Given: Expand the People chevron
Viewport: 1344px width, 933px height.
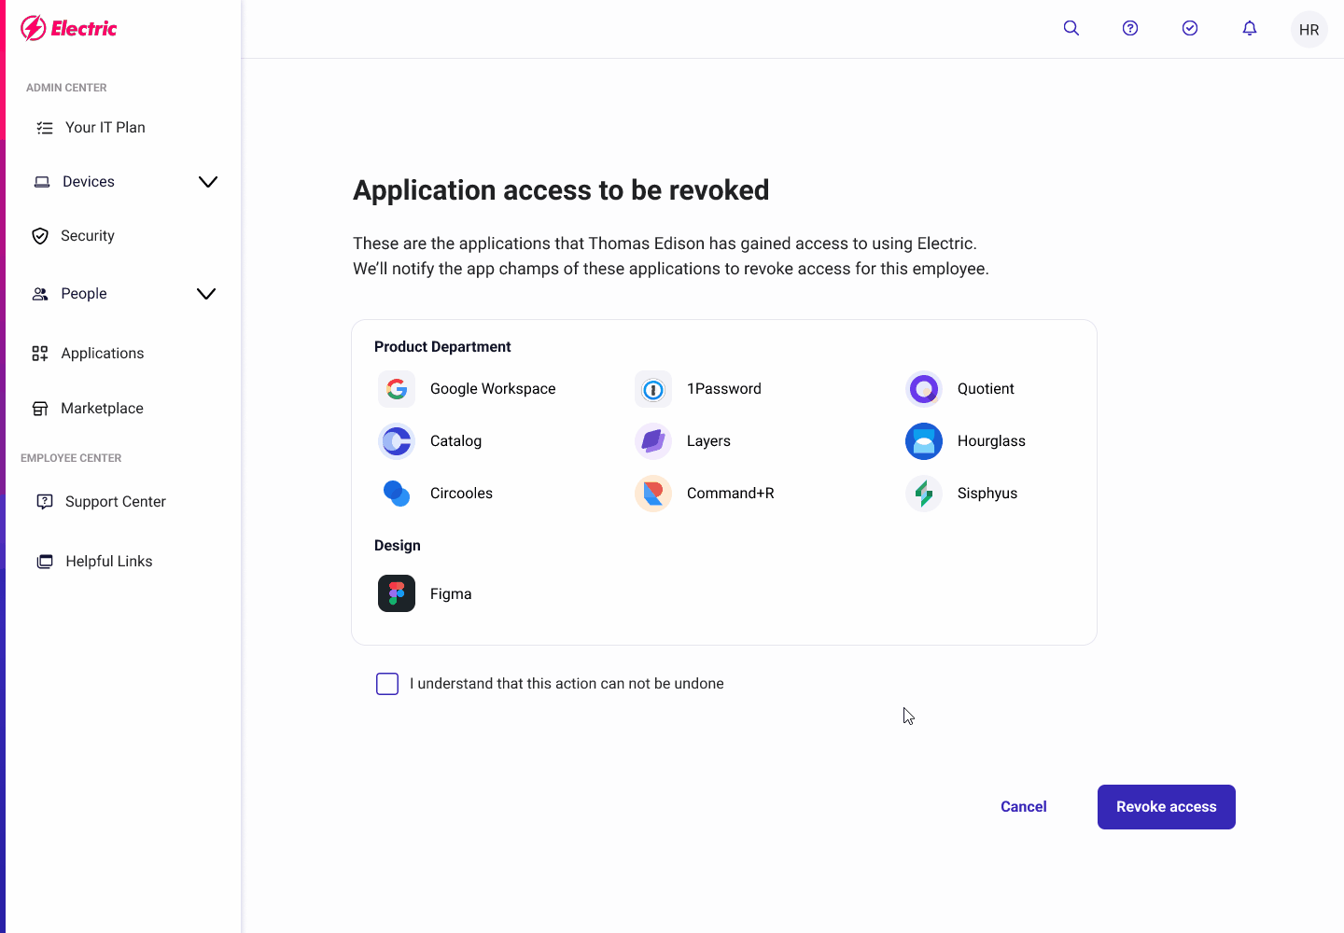Looking at the screenshot, I should pyautogui.click(x=206, y=294).
